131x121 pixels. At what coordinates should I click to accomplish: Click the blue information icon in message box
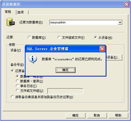[33, 59]
